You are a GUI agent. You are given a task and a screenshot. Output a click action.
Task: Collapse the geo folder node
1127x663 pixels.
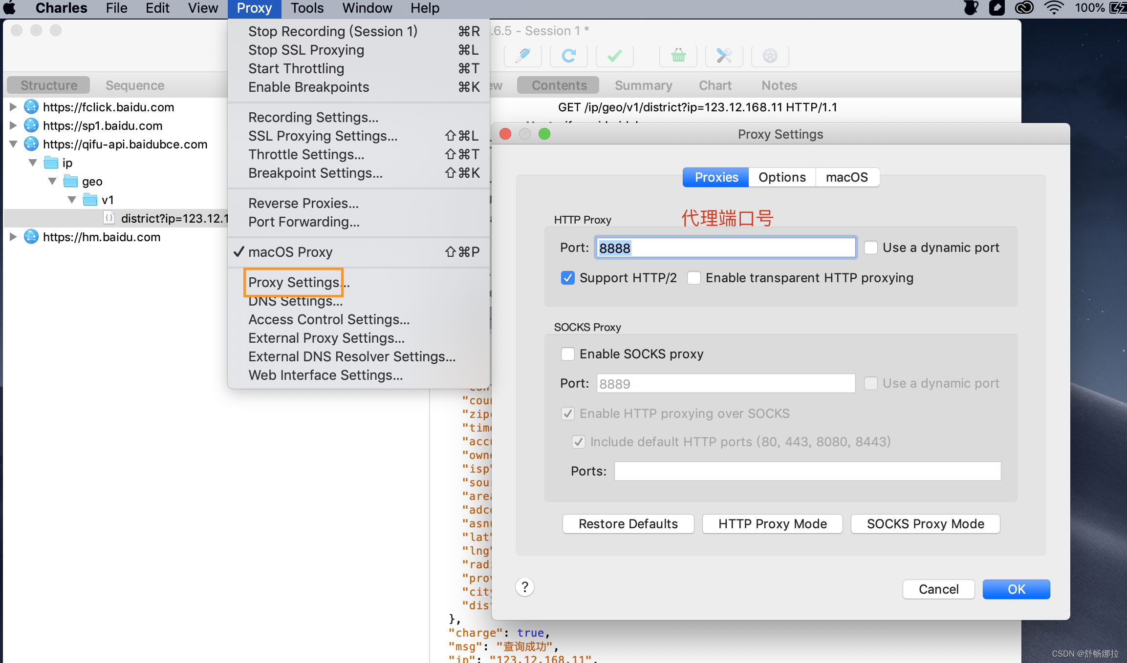coord(52,181)
